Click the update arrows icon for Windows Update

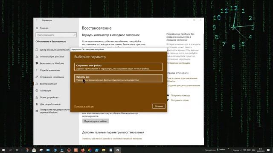[x=37, y=50]
